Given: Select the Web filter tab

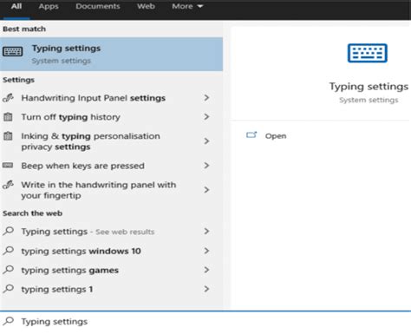Looking at the screenshot, I should (146, 6).
